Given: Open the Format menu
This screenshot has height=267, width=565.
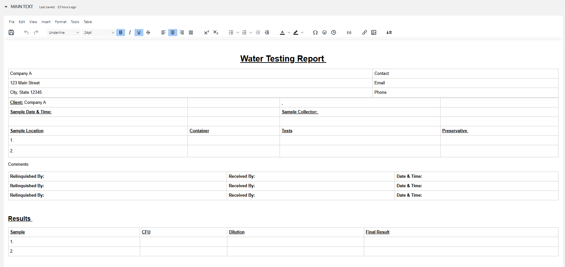Looking at the screenshot, I should 61,22.
